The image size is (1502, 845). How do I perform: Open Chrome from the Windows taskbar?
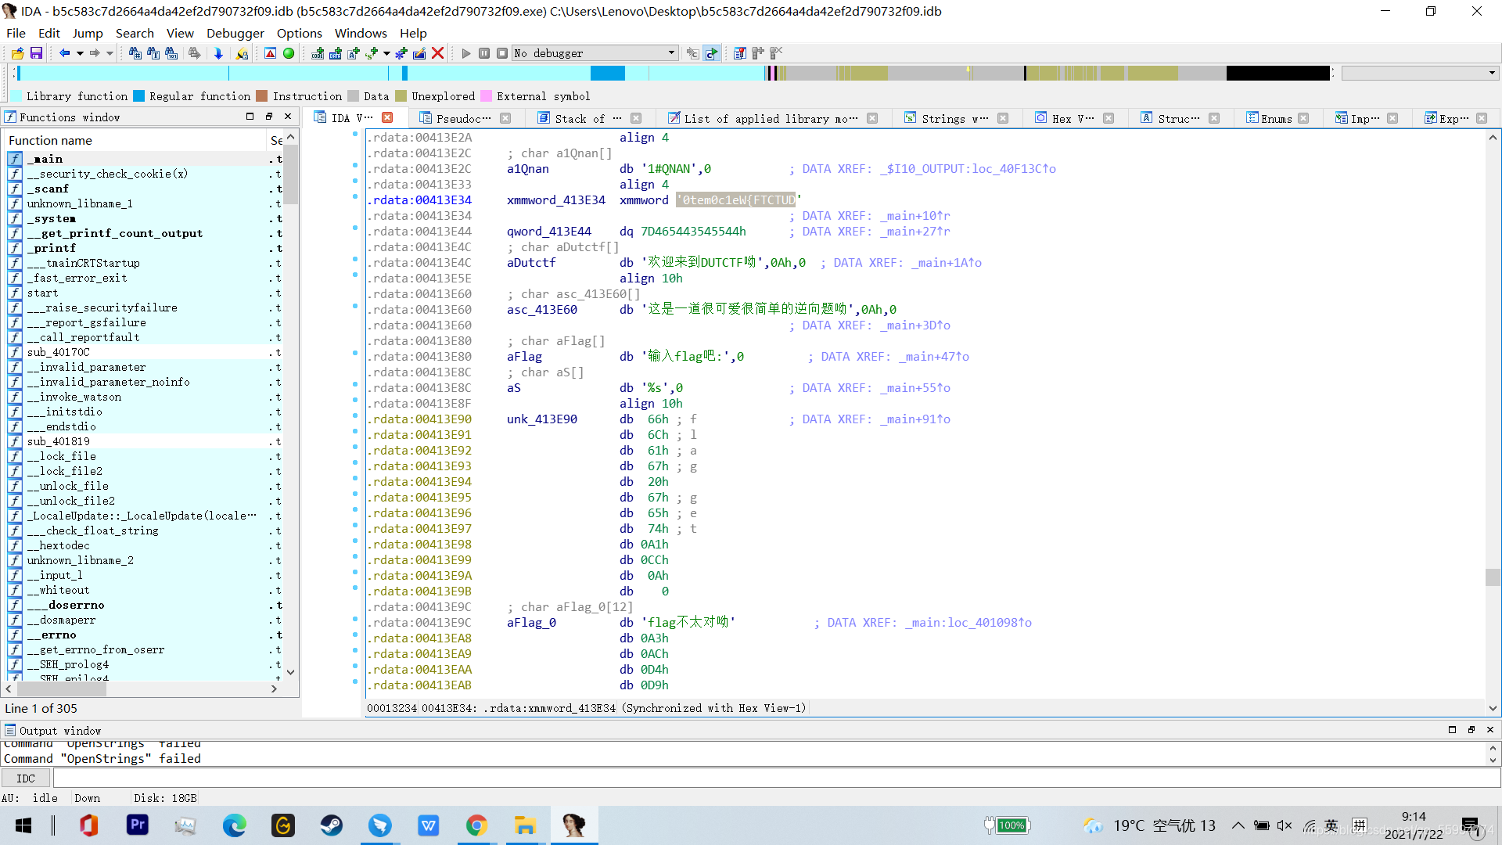coord(476,825)
